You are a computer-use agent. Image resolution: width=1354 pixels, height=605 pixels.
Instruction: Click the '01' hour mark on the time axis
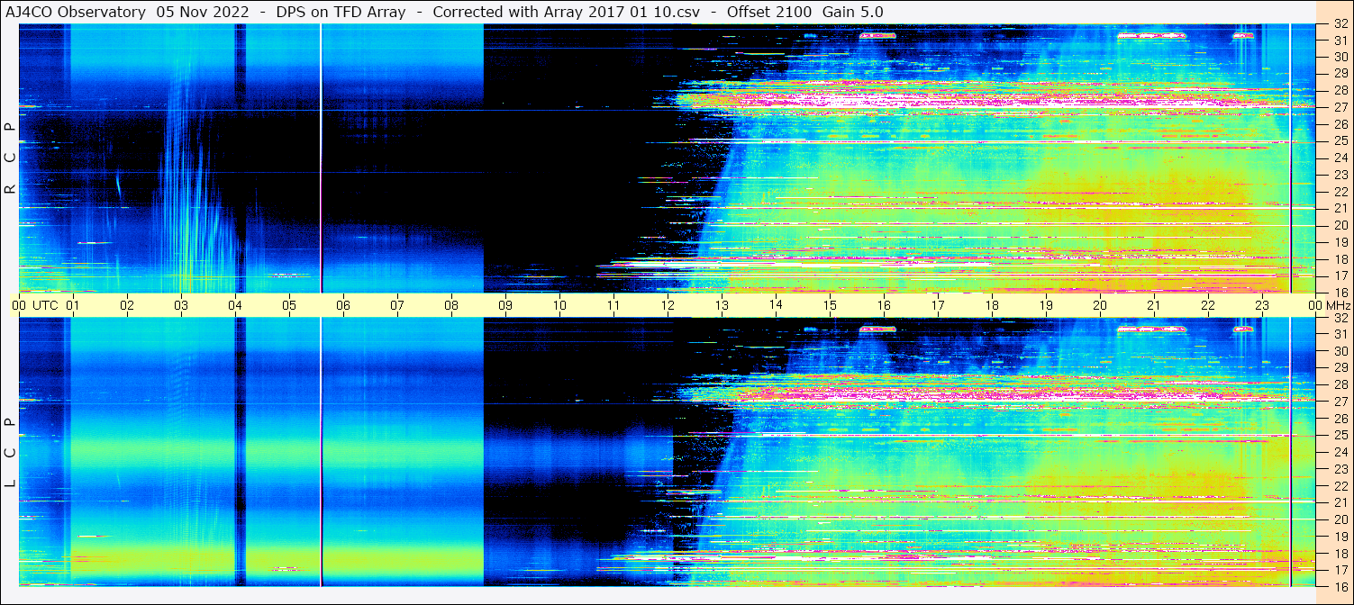point(73,305)
